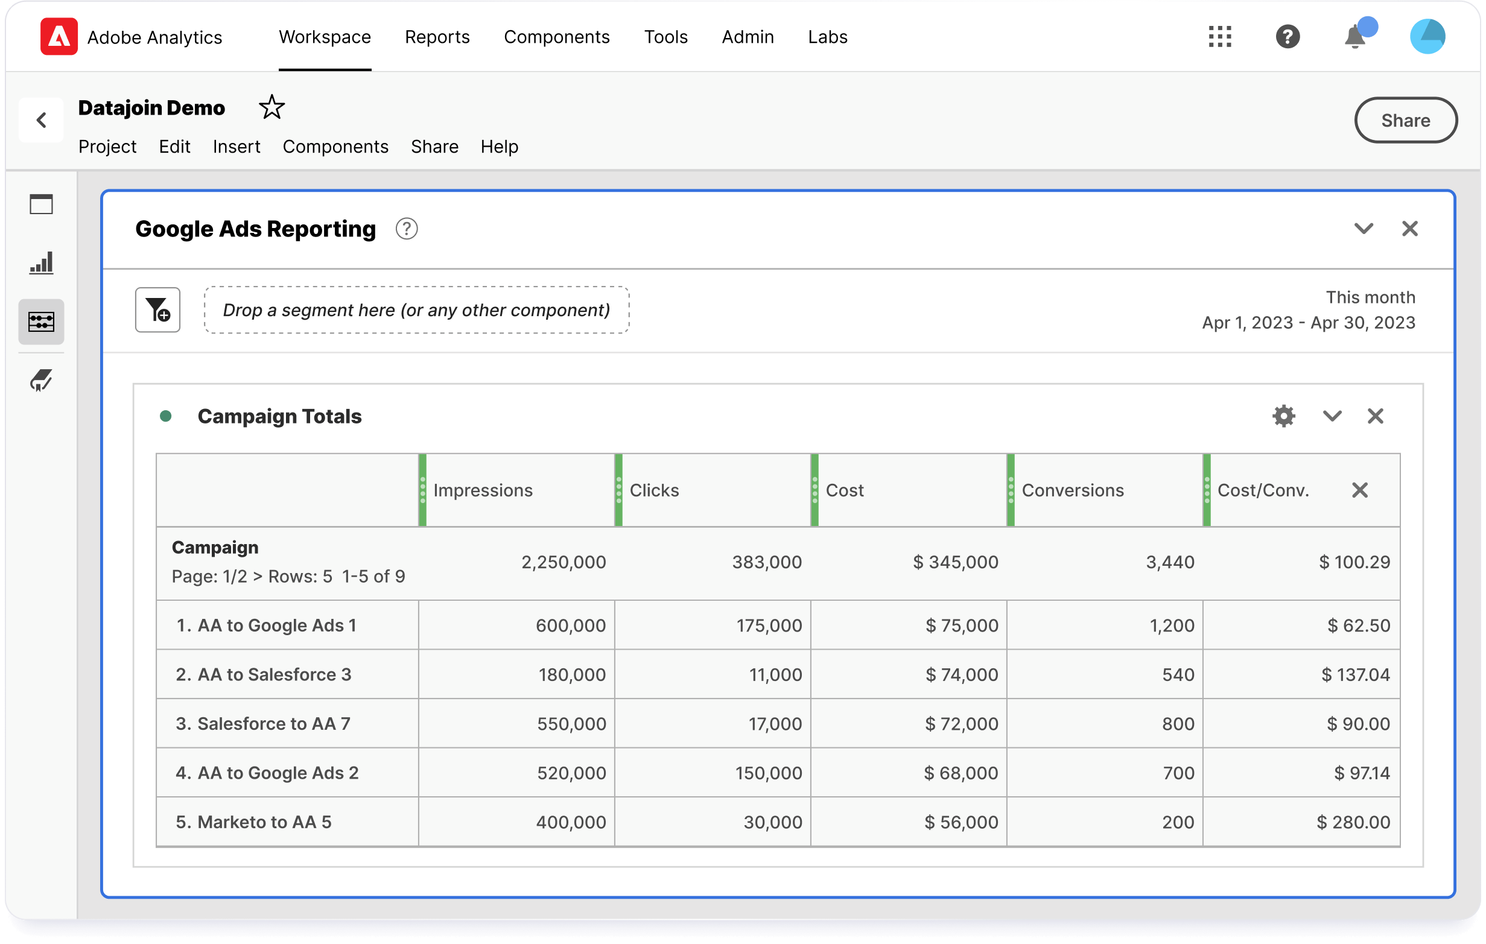Screen dimensions: 1486x944
Task: Click the Adobe Analytics logo icon
Action: pos(59,37)
